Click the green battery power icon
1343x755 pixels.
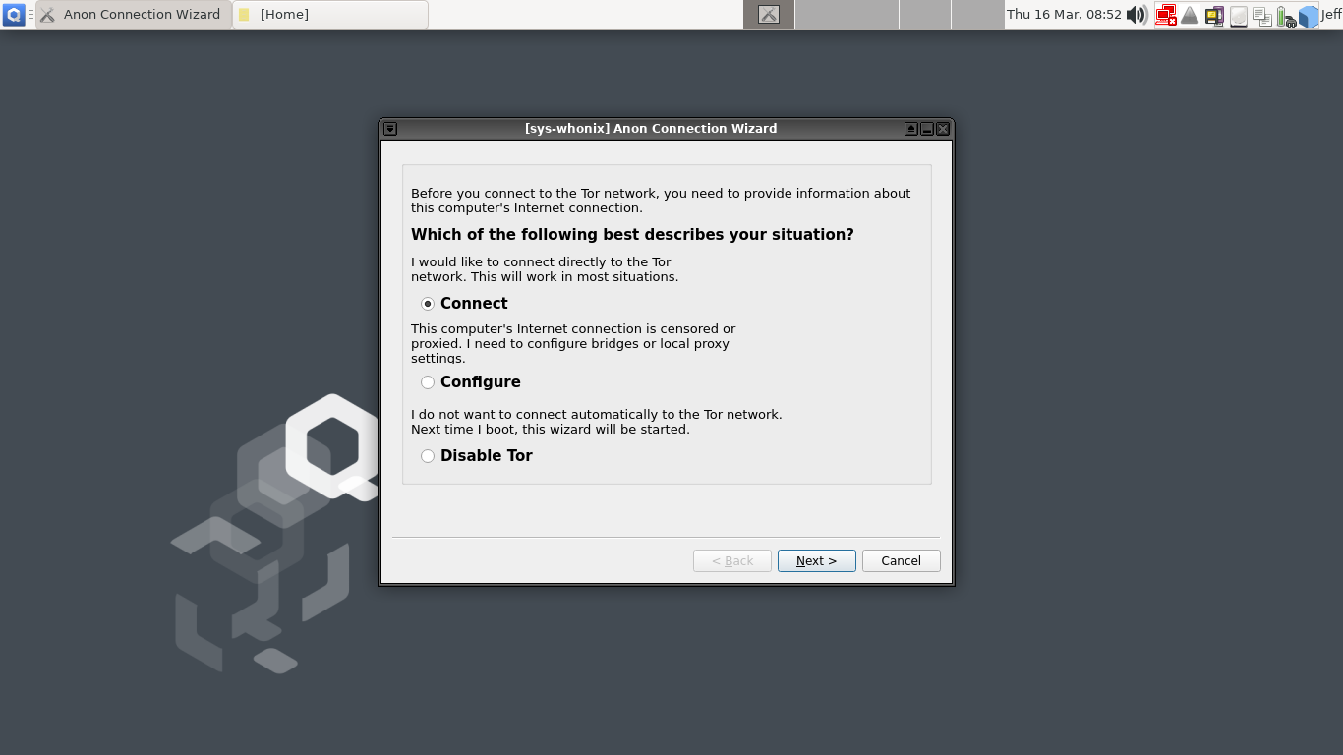point(1286,16)
